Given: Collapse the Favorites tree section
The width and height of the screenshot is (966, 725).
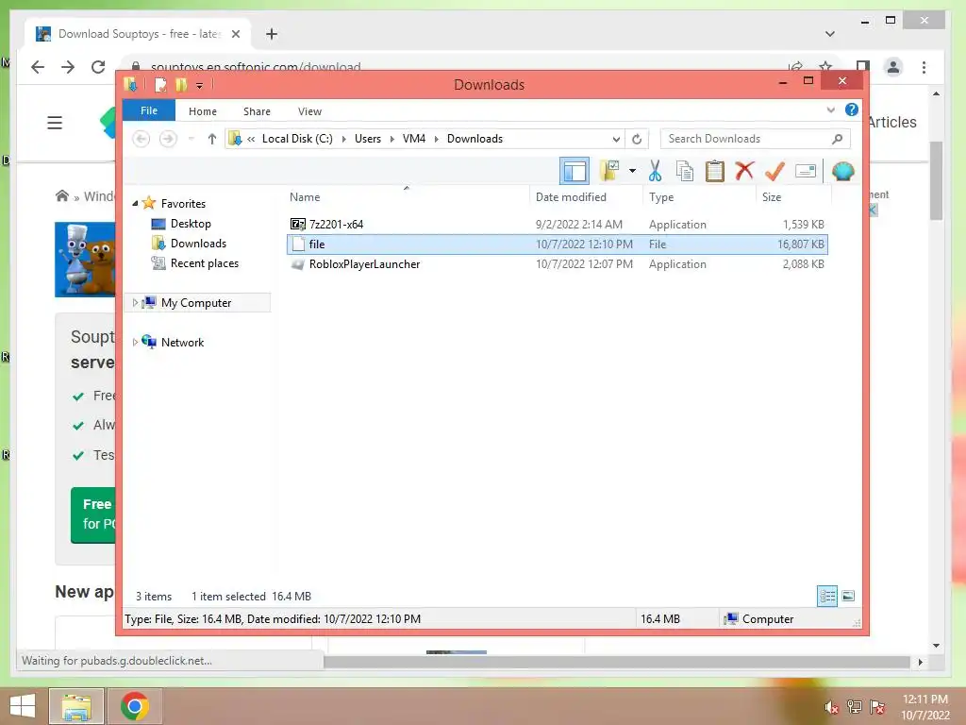Looking at the screenshot, I should (x=135, y=204).
